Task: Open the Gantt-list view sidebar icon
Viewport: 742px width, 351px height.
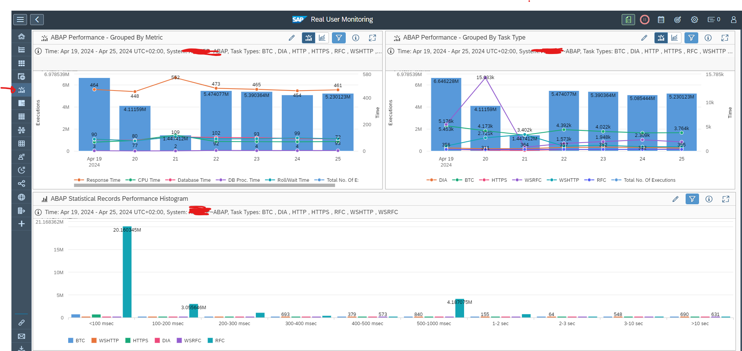Action: pos(22,49)
